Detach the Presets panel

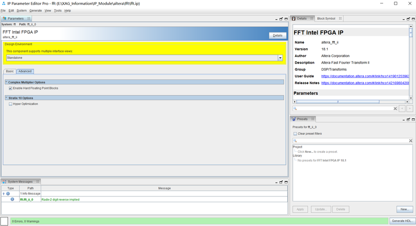pyautogui.click(x=409, y=119)
